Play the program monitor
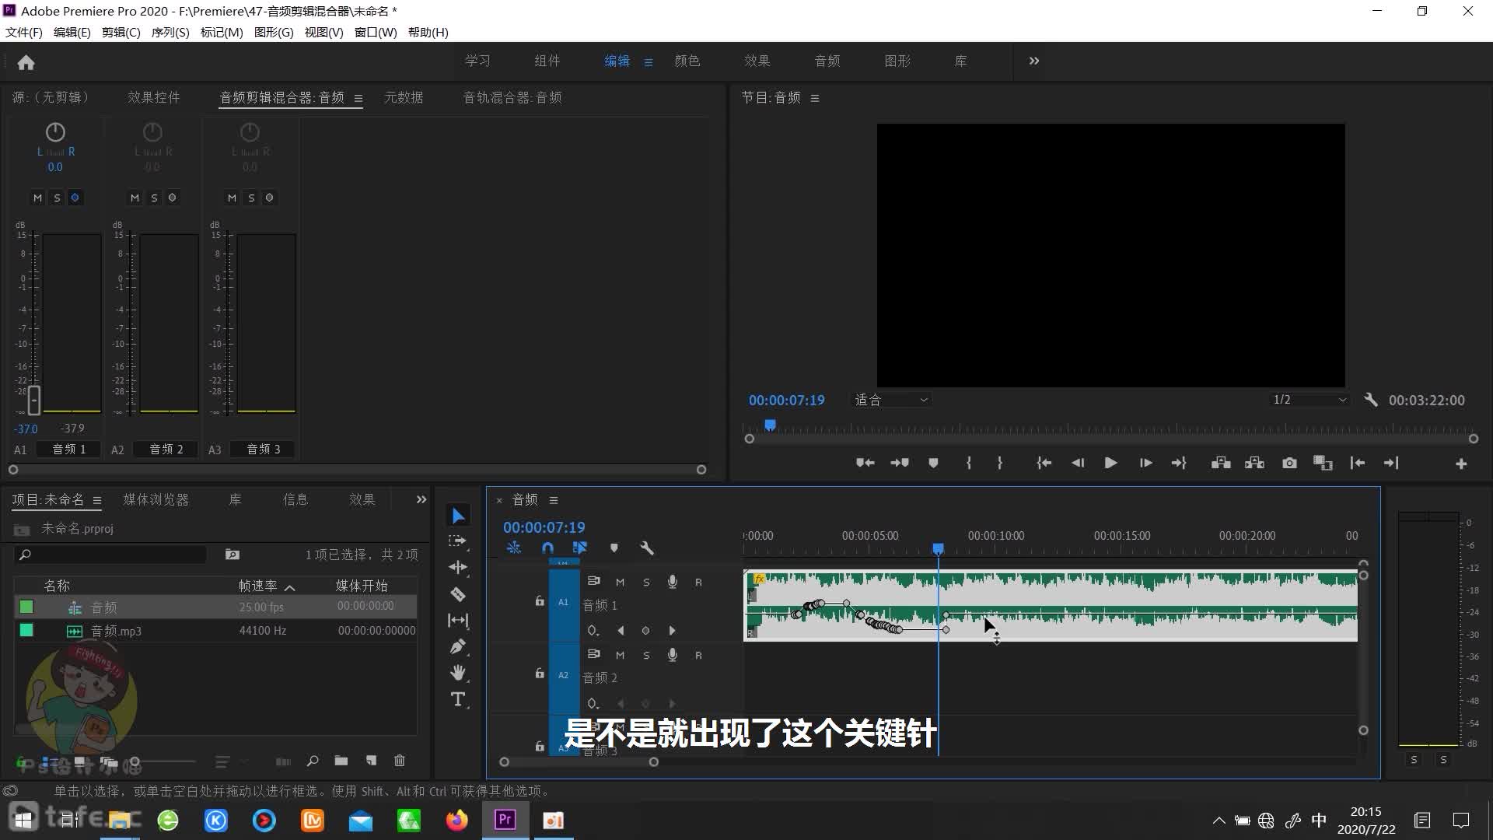 [x=1110, y=464]
